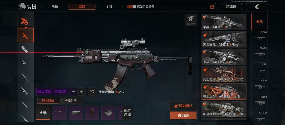This screenshot has height=125, width=285.
Task: Open the share icon in top bar
Action: pyautogui.click(x=212, y=7)
